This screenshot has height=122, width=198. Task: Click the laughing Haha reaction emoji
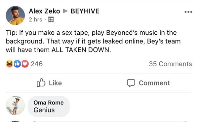[x=10, y=64]
